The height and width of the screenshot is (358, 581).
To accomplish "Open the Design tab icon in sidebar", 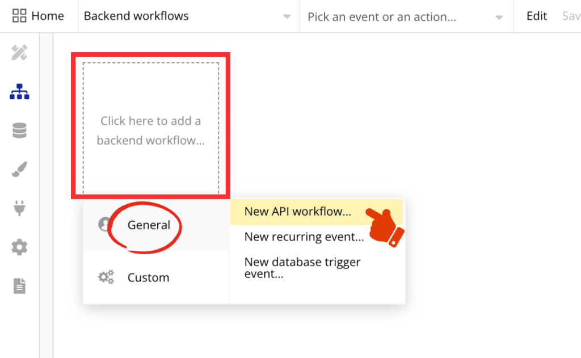I will (19, 53).
